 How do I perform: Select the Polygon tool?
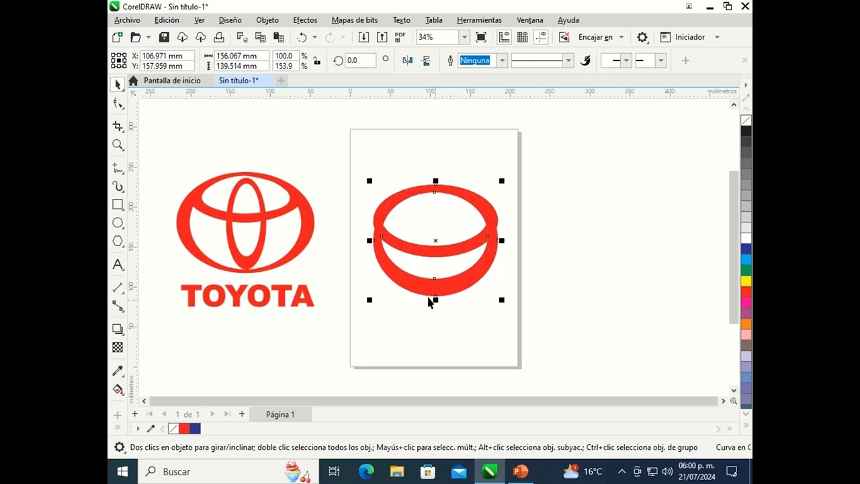118,241
